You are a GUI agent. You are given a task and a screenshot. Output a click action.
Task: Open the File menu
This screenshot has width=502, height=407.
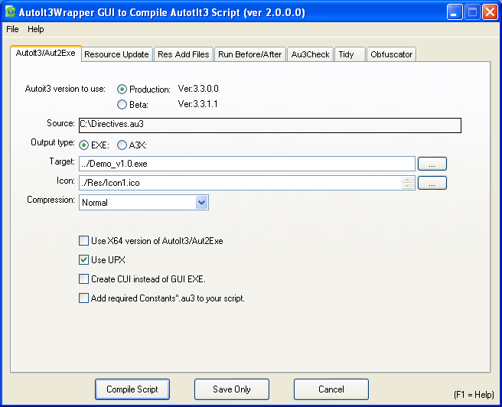click(x=12, y=29)
